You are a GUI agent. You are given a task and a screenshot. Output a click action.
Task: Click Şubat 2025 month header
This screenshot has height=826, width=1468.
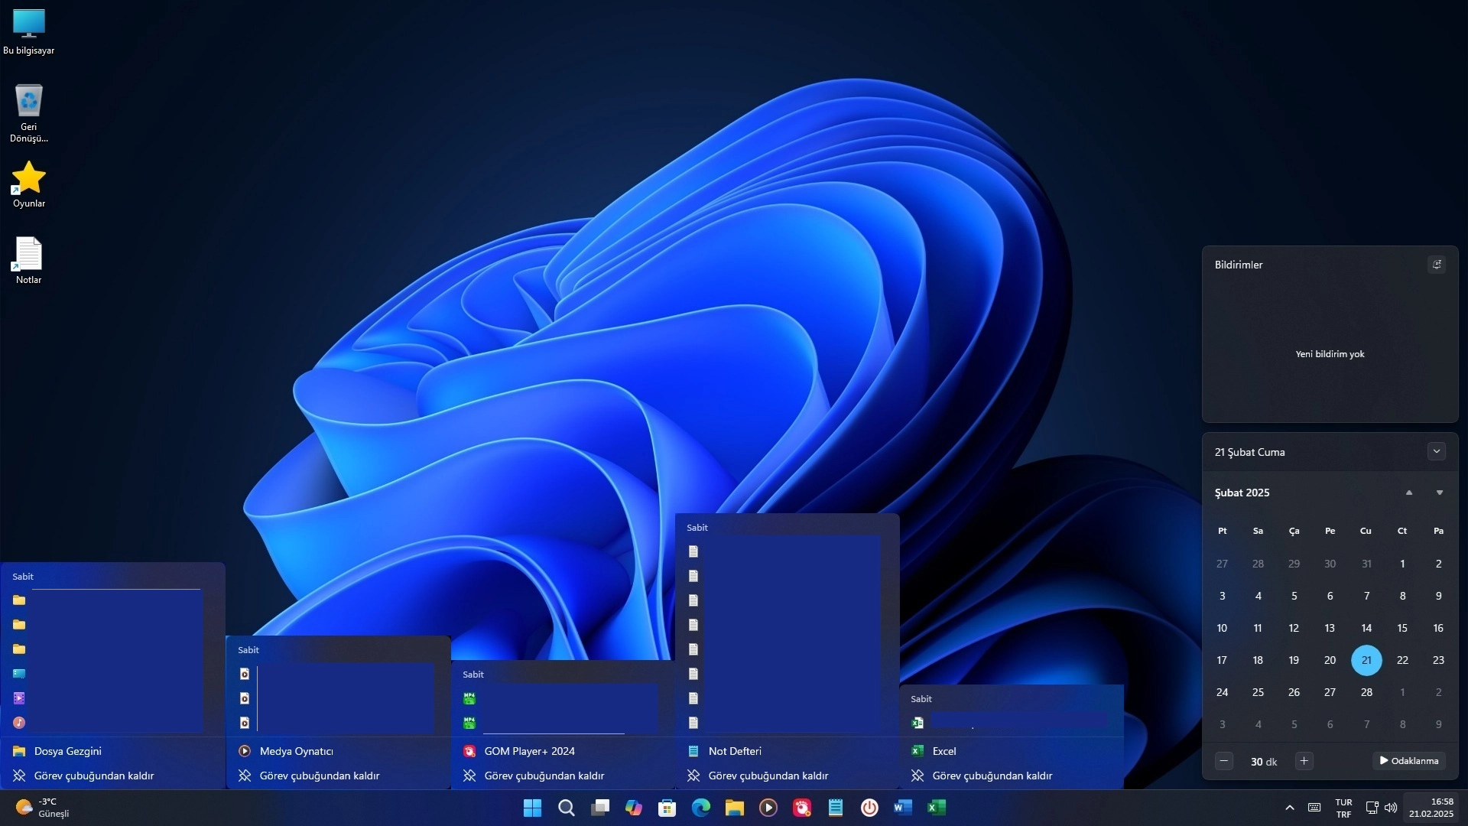click(x=1242, y=493)
